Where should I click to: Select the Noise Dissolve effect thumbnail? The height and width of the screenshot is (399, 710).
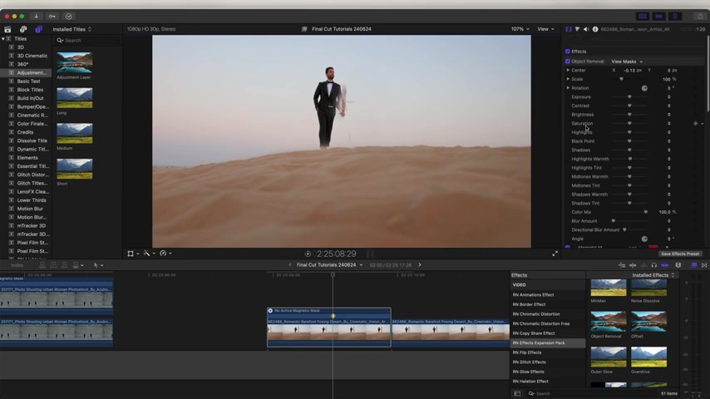pyautogui.click(x=648, y=287)
